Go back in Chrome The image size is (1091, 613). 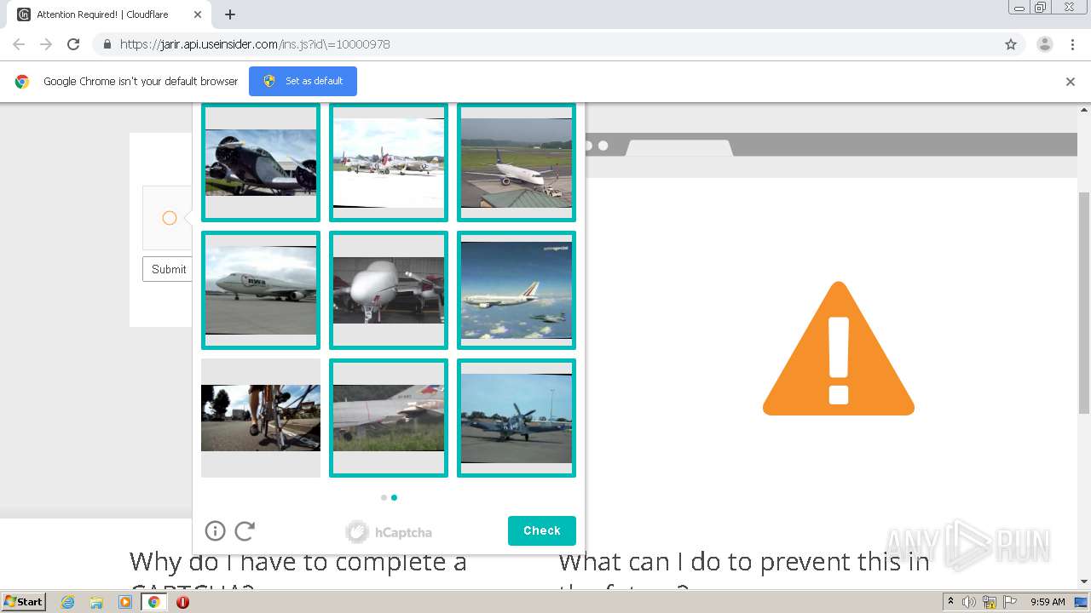(x=19, y=44)
